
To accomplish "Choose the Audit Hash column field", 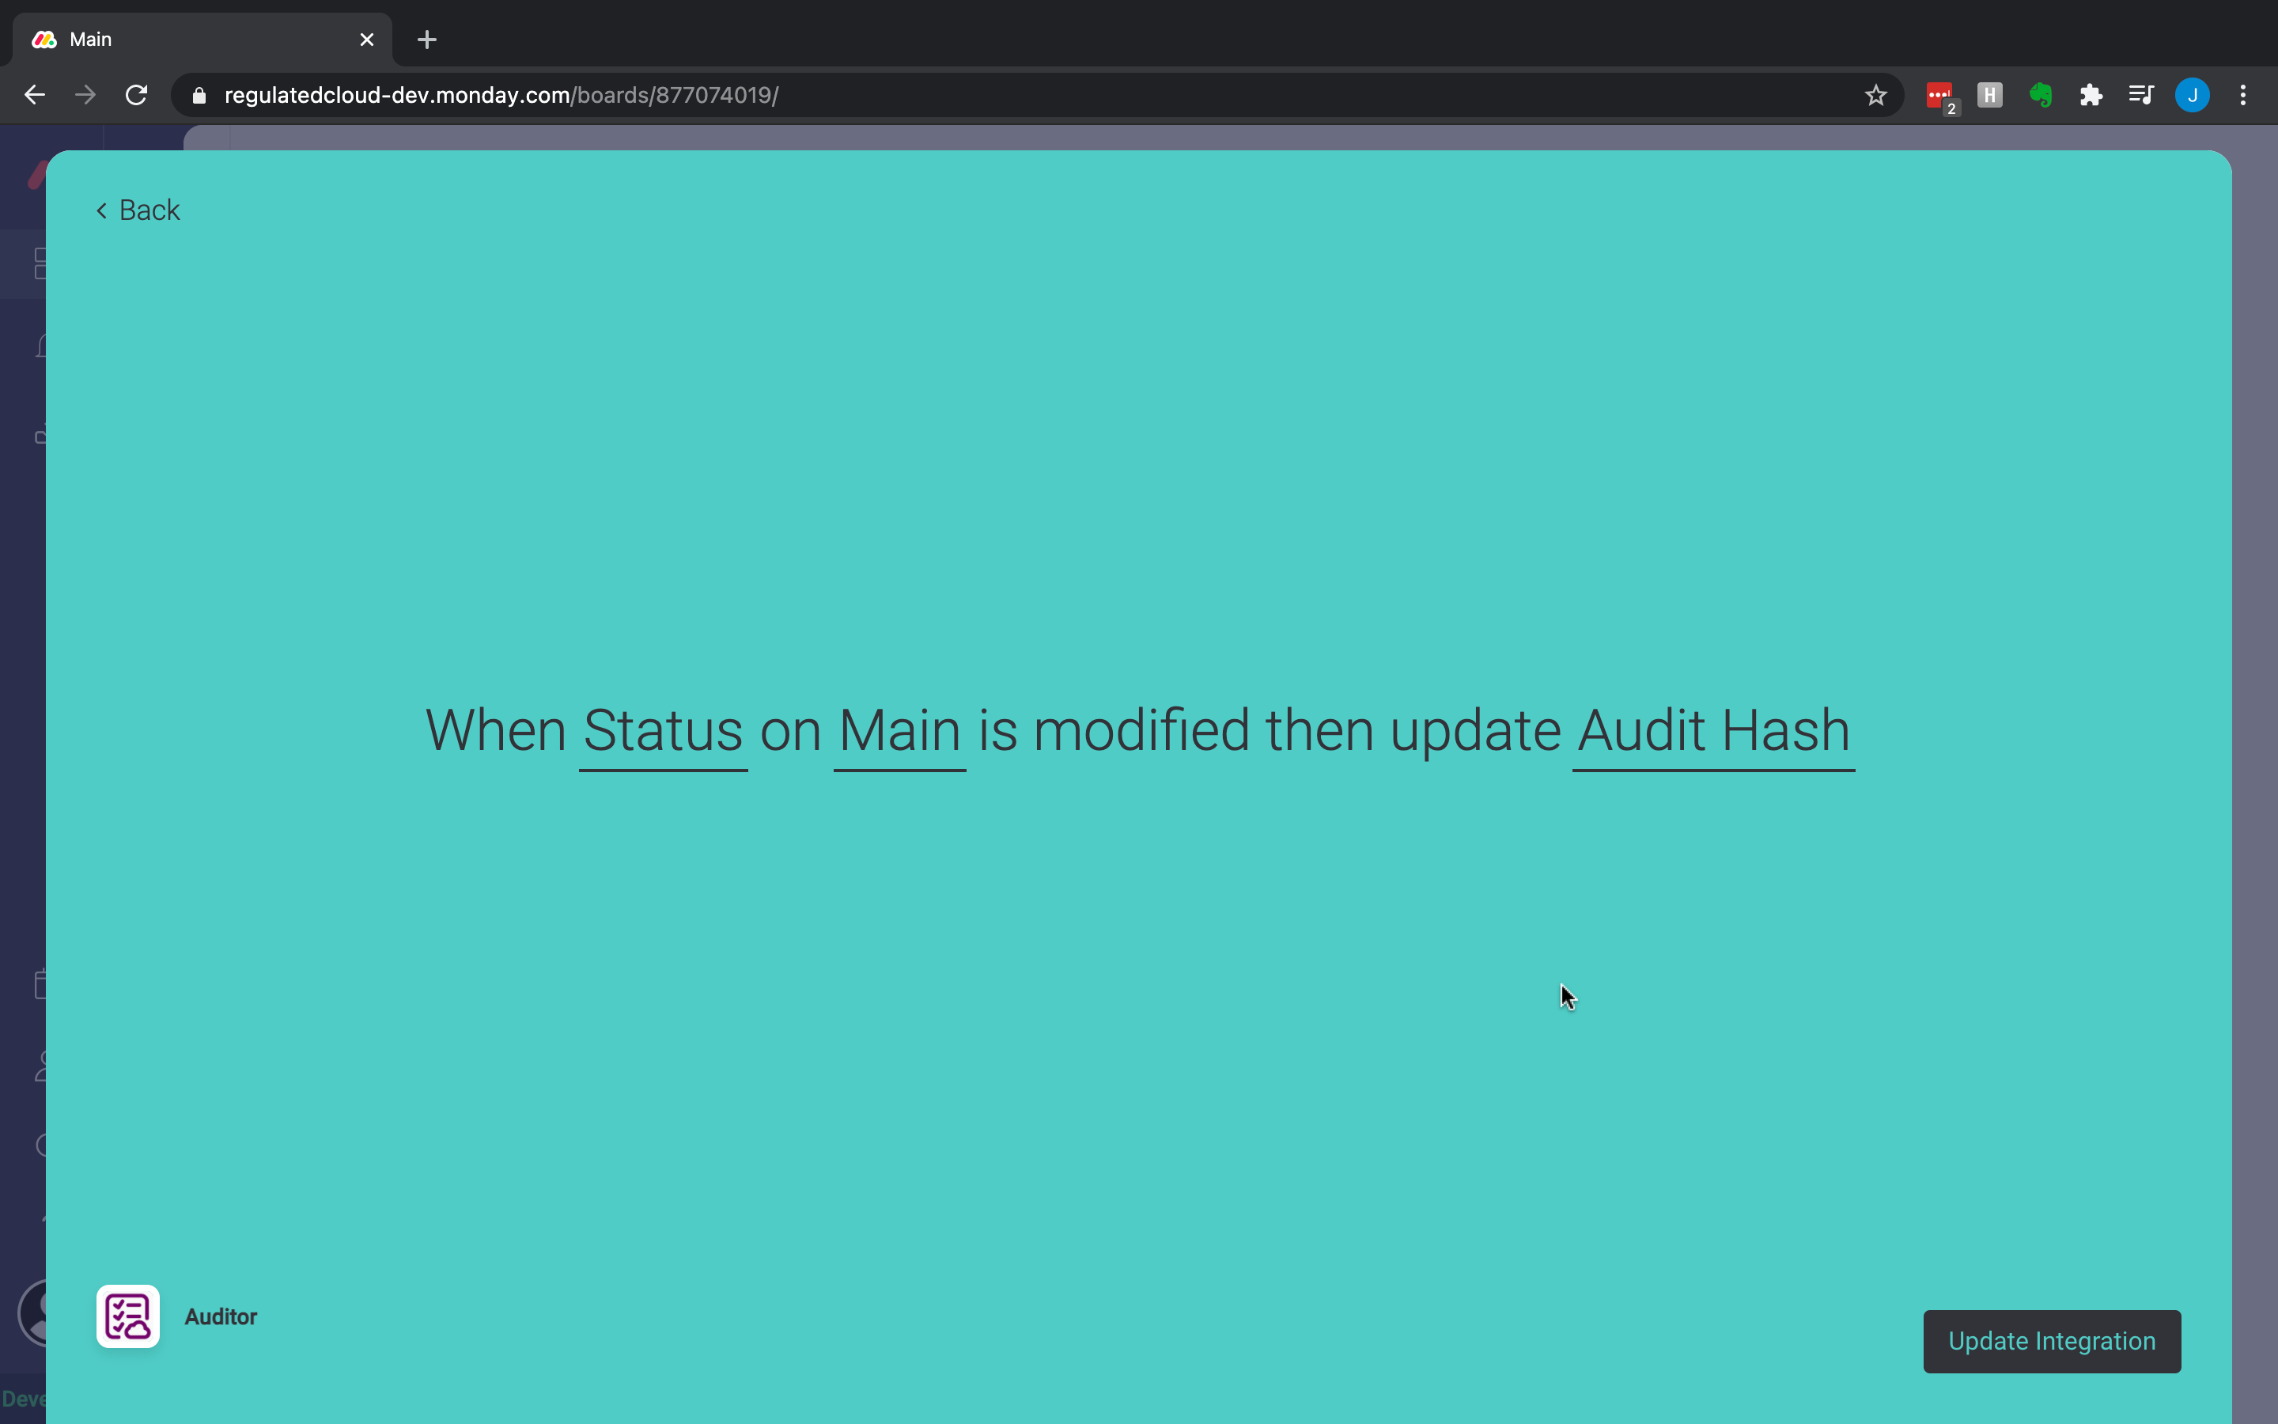I will coord(1712,731).
